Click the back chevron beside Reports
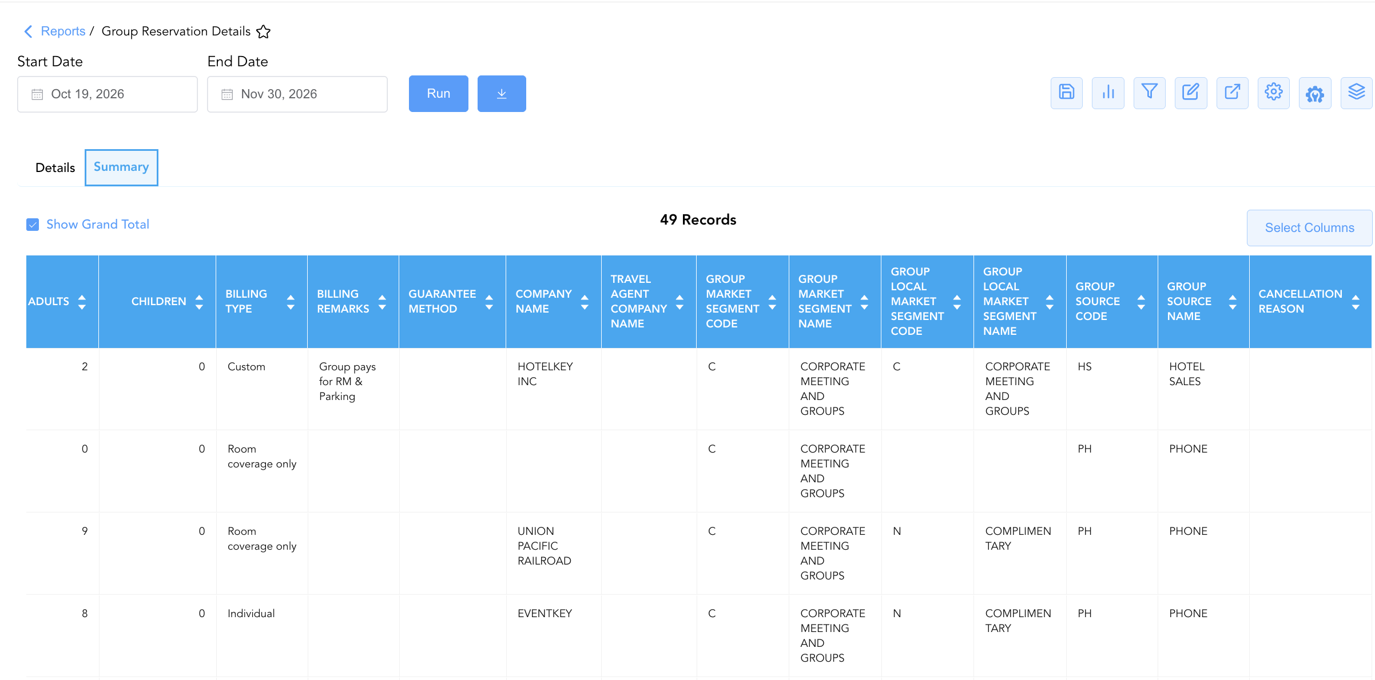The height and width of the screenshot is (680, 1375). [x=28, y=31]
